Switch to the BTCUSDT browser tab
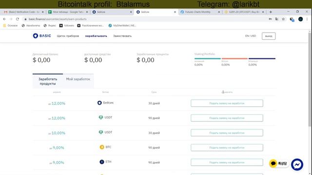Image resolution: width=312 pixels, height=175 pixels. [244, 12]
